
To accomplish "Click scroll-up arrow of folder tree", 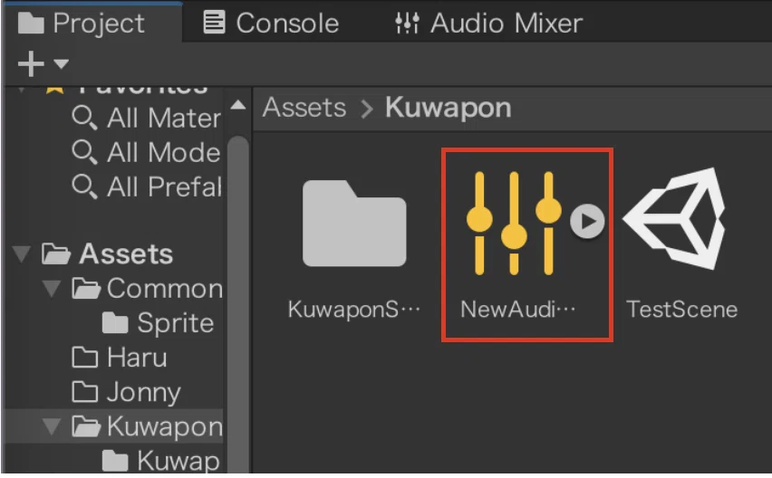I will [238, 105].
